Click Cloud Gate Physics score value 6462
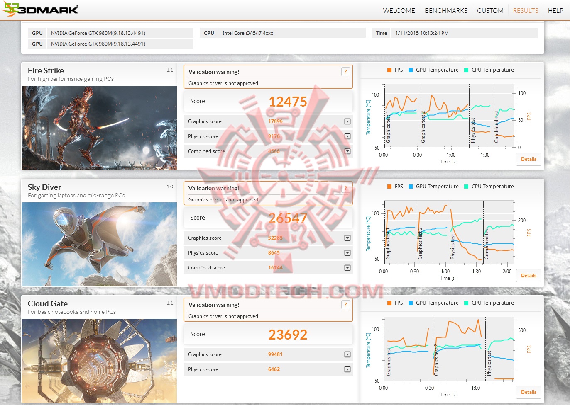The height and width of the screenshot is (405, 570). point(274,369)
